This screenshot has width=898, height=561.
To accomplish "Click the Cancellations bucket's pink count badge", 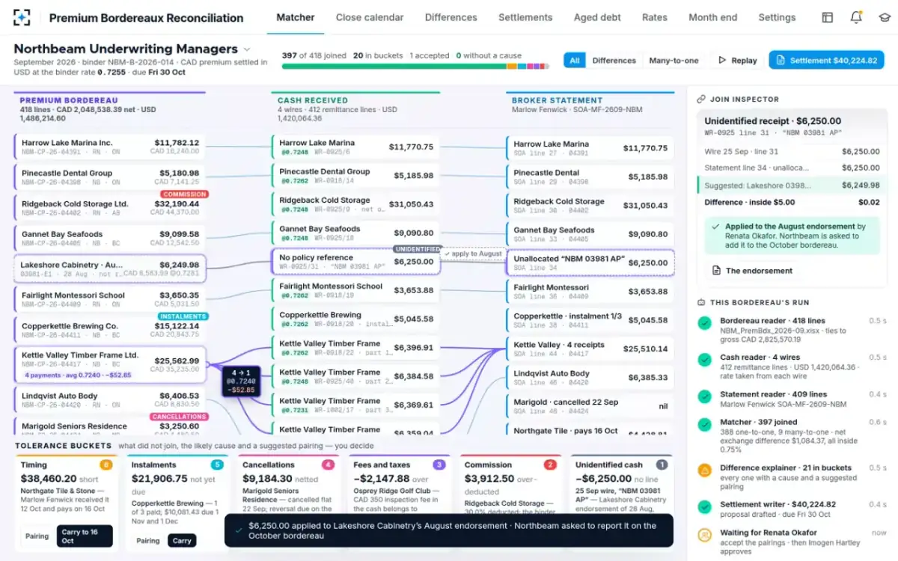I will [328, 465].
